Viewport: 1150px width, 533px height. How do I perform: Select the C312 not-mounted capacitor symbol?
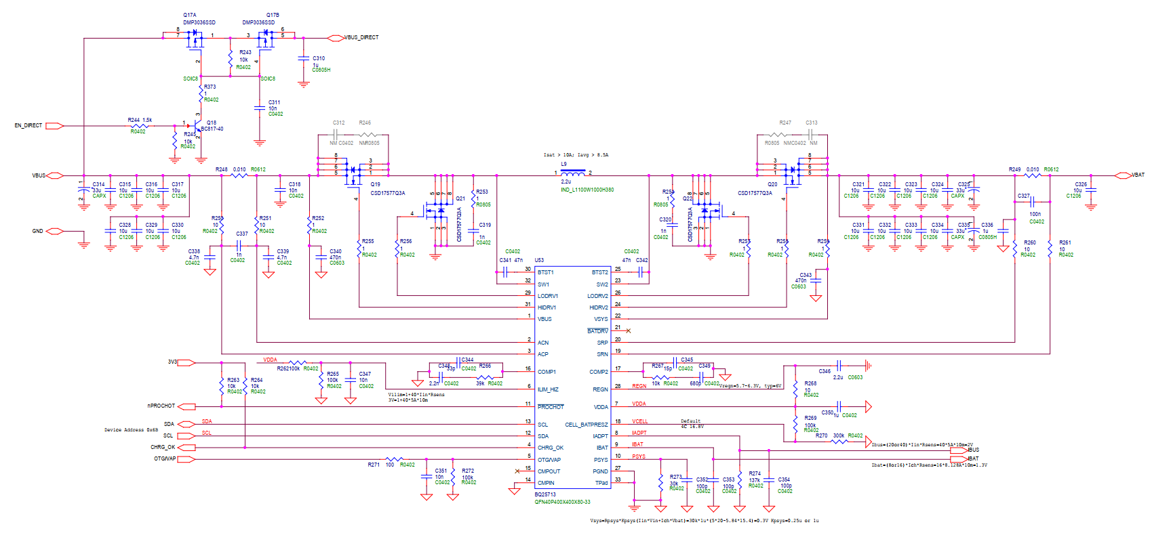(336, 135)
